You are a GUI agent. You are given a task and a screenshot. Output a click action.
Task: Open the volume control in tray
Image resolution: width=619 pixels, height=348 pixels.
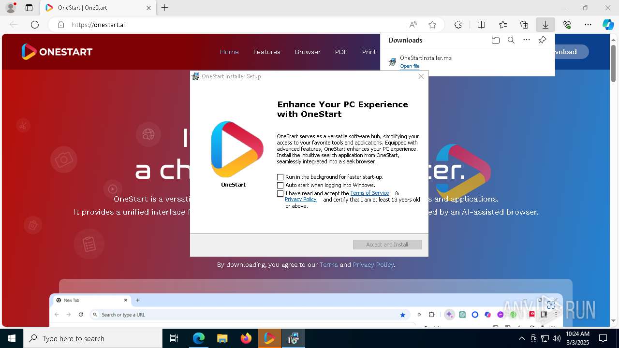tap(556, 338)
